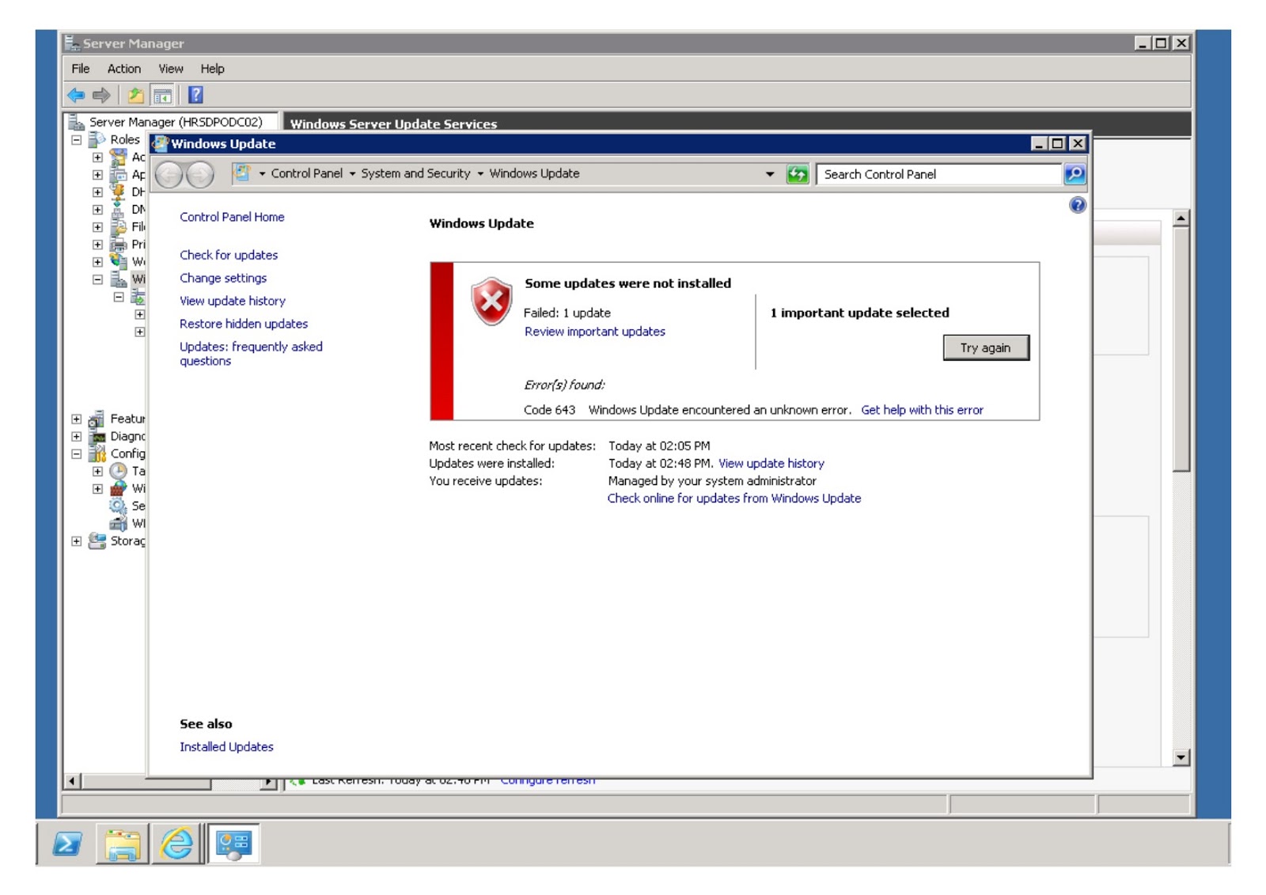Image resolution: width=1266 pixels, height=895 pixels.
Task: Open Control Panel Home link
Action: click(x=232, y=217)
